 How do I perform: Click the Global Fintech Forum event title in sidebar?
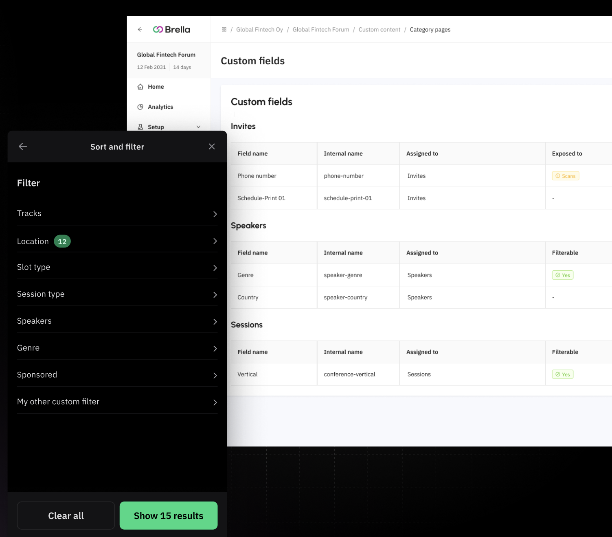click(x=166, y=55)
